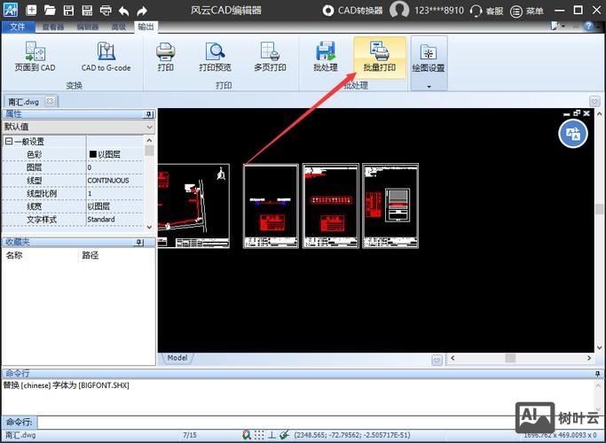The image size is (606, 443).
Task: Open the 客服 customer service link
Action: coord(486,11)
